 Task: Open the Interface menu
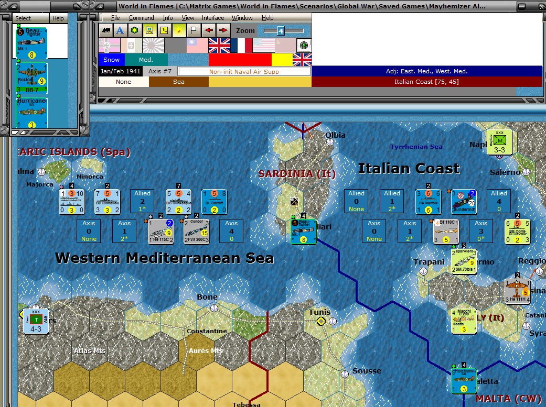point(213,18)
